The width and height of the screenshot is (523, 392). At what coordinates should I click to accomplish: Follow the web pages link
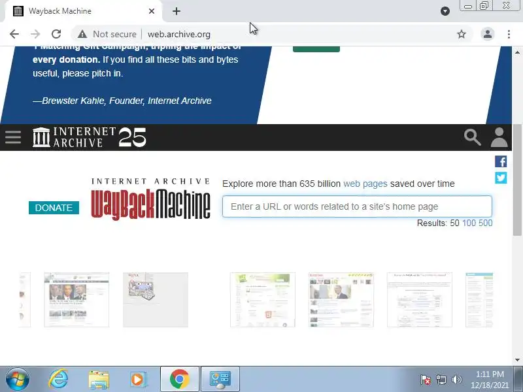[x=365, y=184]
